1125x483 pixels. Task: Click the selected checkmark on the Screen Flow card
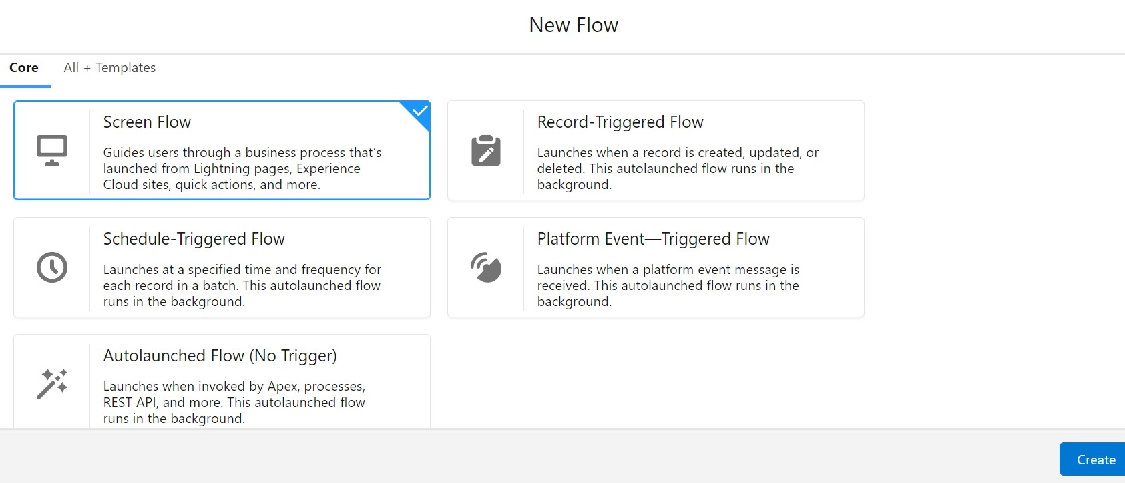click(x=420, y=111)
